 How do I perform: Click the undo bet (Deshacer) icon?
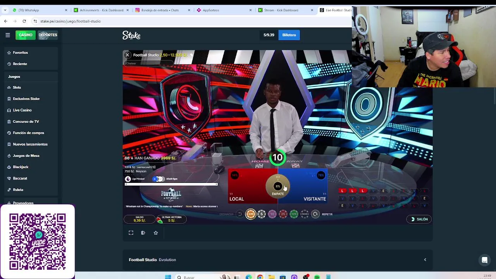click(240, 214)
